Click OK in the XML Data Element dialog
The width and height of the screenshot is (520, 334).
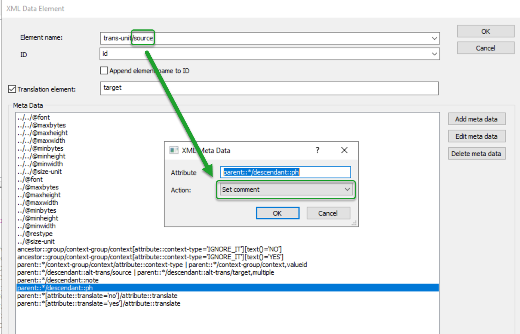pyautogui.click(x=485, y=31)
